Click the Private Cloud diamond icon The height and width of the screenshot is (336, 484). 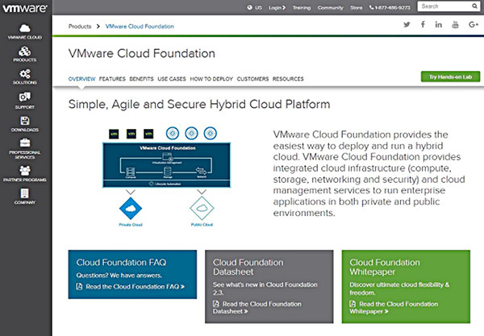click(x=131, y=209)
